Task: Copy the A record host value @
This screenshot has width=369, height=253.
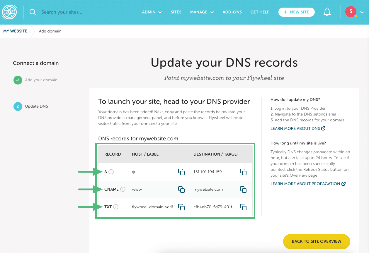Action: click(x=181, y=172)
